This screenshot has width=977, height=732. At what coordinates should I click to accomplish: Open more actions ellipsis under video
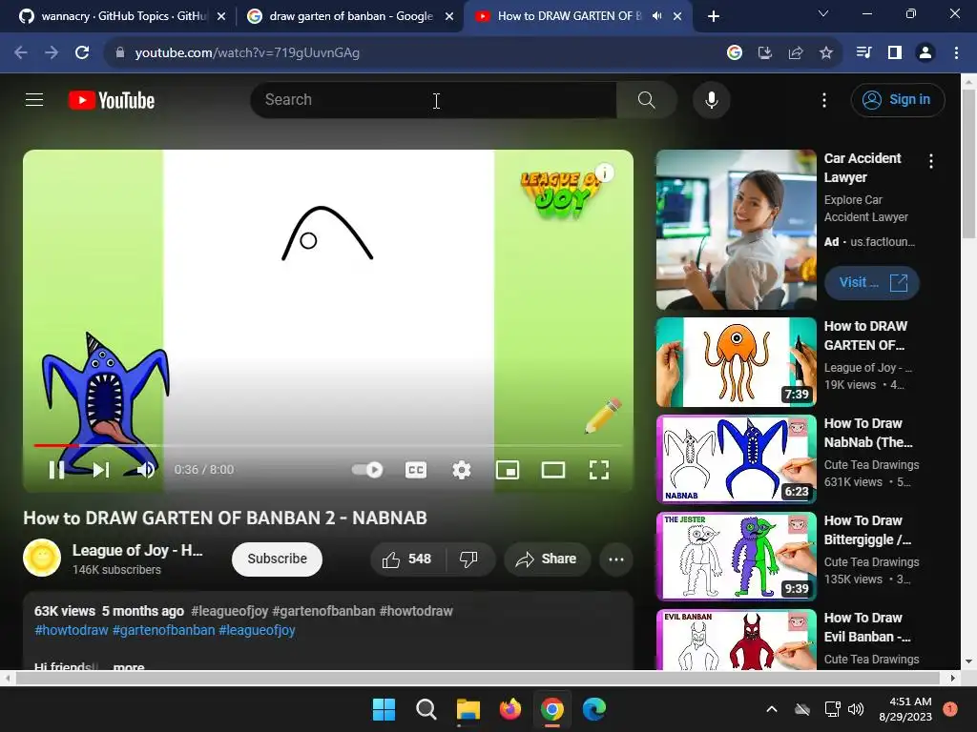[615, 559]
